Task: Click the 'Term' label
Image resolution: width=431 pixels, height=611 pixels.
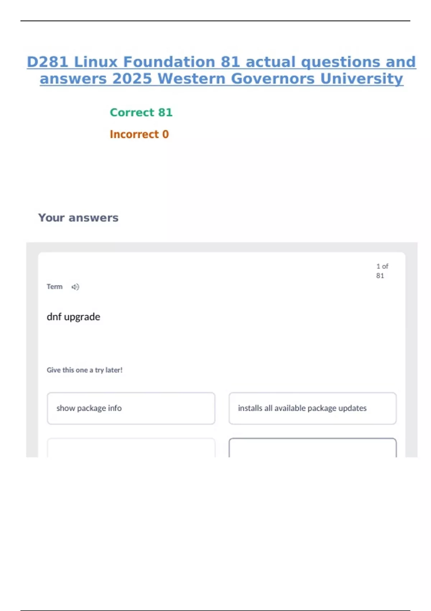Action: tap(55, 287)
